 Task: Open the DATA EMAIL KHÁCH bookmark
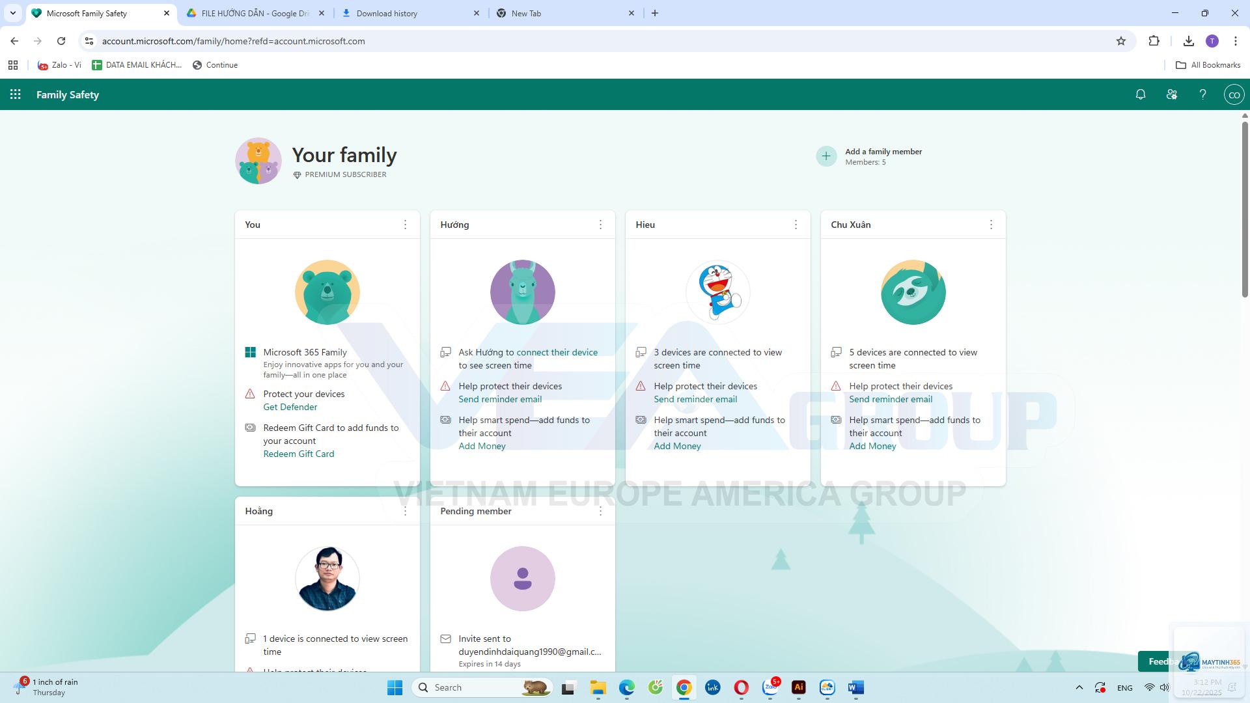(137, 65)
